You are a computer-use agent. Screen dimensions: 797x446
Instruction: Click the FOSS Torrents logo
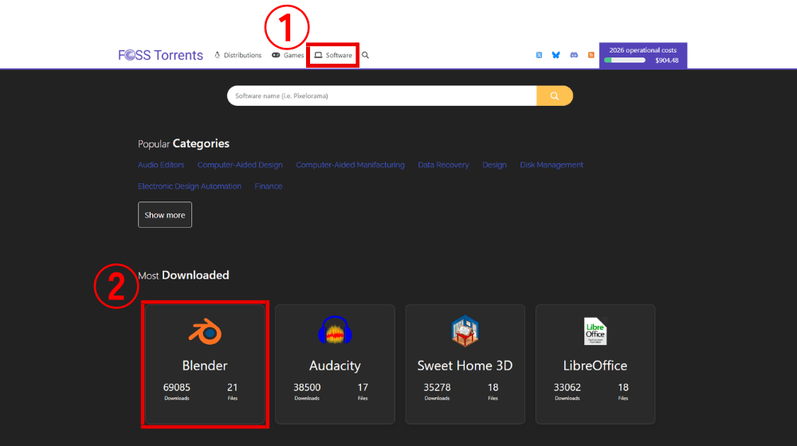(x=160, y=56)
